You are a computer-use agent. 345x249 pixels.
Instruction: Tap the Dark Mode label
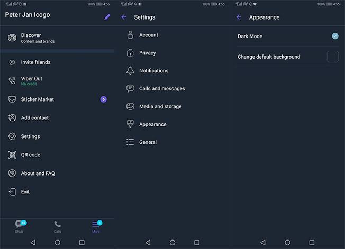250,36
